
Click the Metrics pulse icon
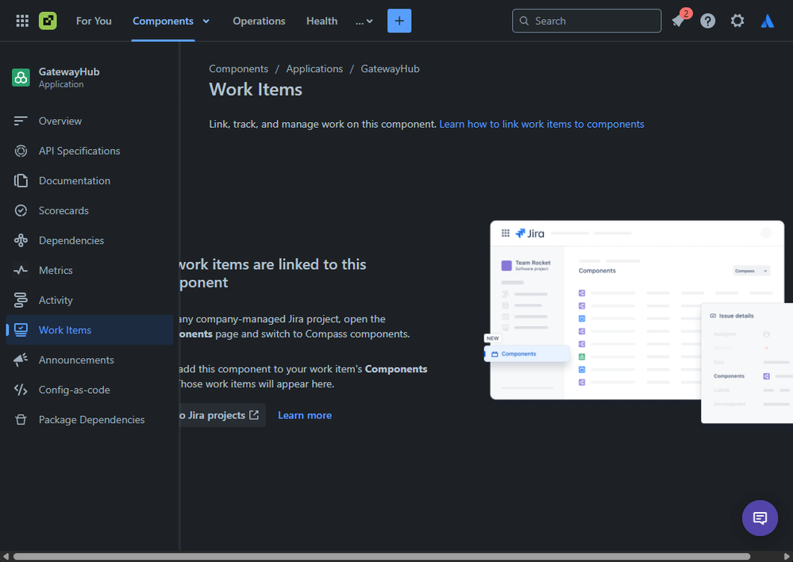click(21, 270)
